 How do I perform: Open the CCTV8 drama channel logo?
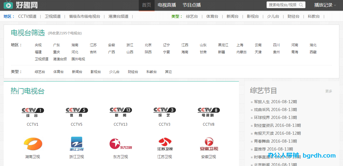coord(208,112)
